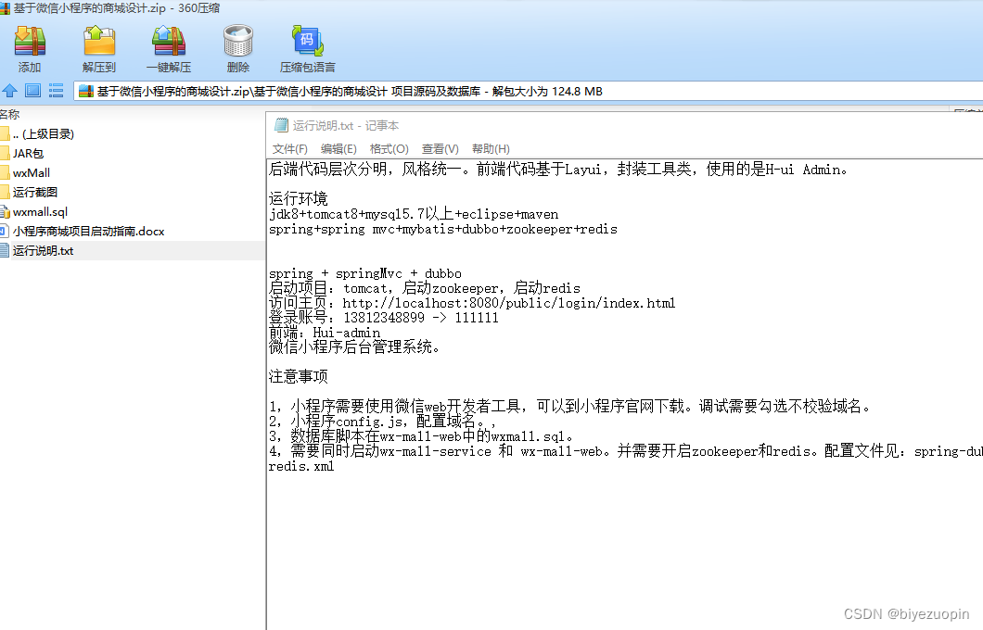Select the 运行截图 folder icon

(5, 193)
